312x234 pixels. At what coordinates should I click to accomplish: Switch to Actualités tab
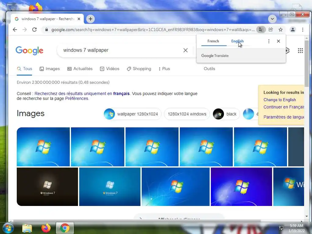point(80,69)
